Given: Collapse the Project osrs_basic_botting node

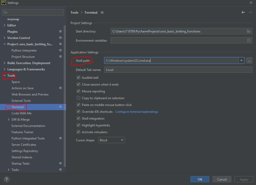Looking at the screenshot, I should coord(4,44).
